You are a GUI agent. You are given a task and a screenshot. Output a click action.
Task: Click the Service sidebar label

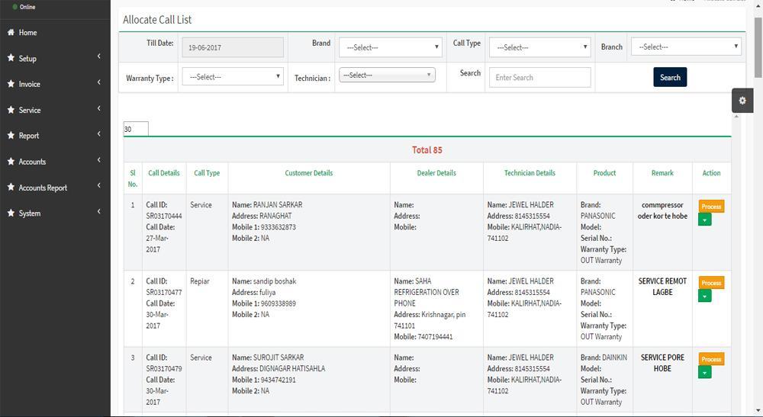pyautogui.click(x=30, y=111)
